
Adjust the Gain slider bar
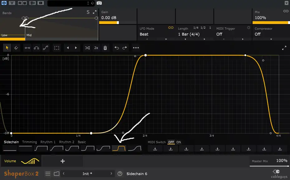click(118, 22)
